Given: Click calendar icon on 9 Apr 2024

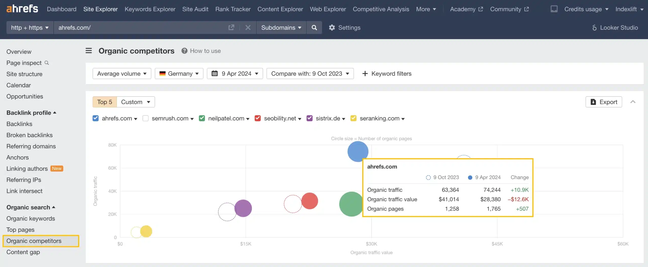Looking at the screenshot, I should pyautogui.click(x=214, y=73).
